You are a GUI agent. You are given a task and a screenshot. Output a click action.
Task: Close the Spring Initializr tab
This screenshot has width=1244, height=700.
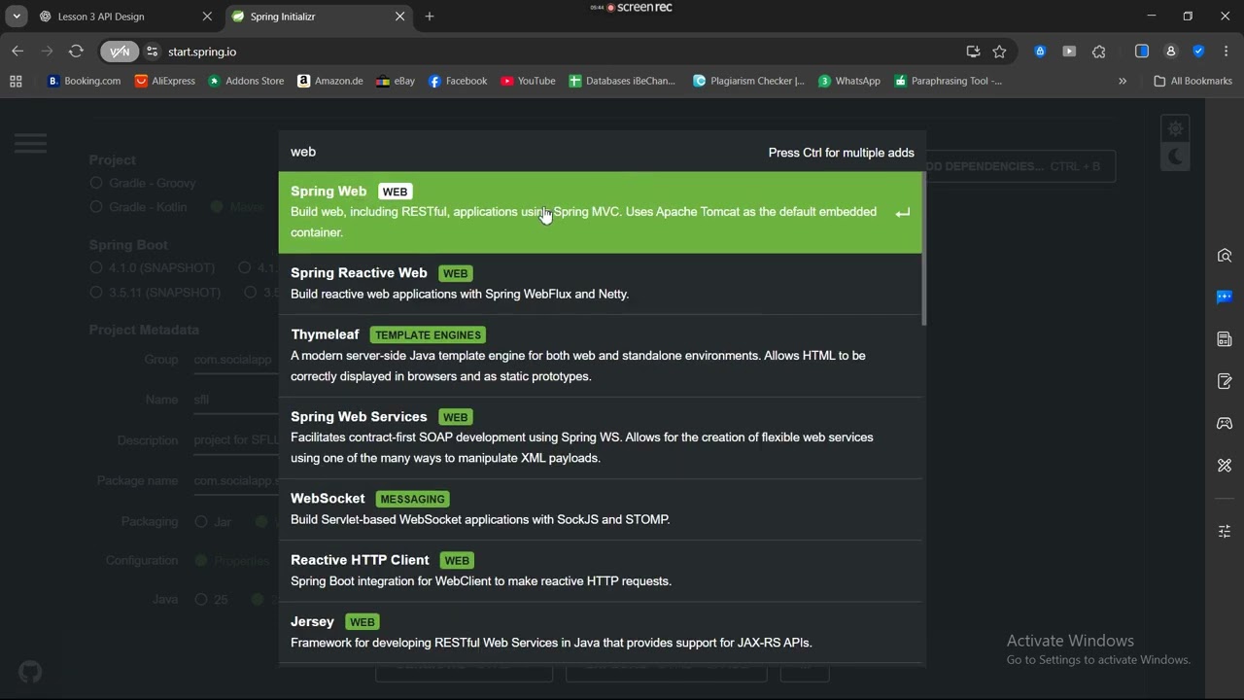point(399,17)
